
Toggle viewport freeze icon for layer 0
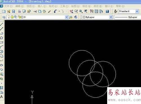pos(16,17)
